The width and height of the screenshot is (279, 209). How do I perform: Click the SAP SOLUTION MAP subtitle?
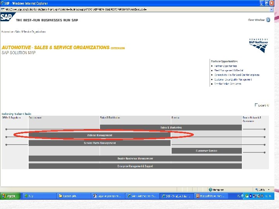[19, 53]
